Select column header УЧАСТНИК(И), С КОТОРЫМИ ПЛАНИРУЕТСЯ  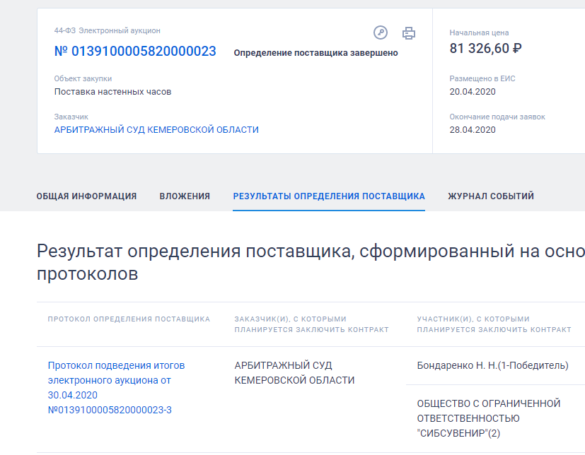coord(494,324)
